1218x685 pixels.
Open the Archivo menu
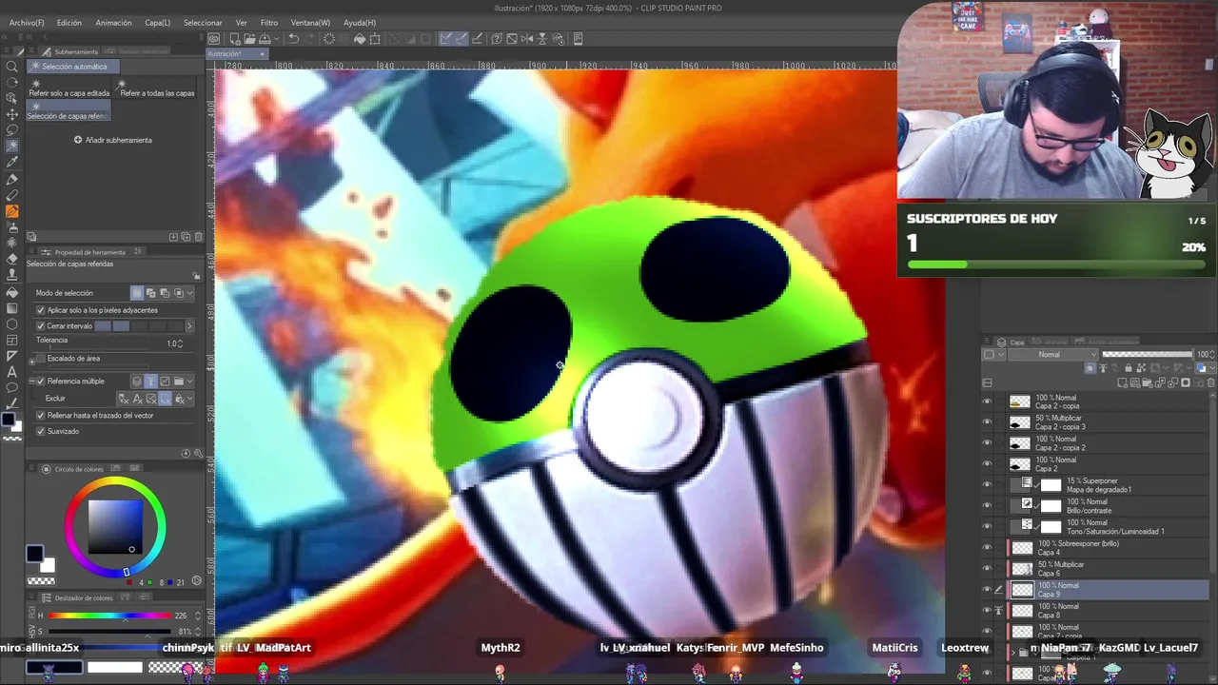pos(26,22)
